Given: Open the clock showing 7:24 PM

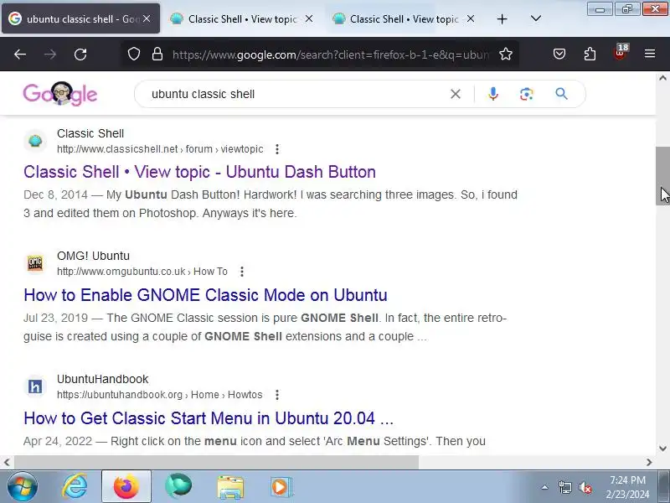Looking at the screenshot, I should [627, 487].
